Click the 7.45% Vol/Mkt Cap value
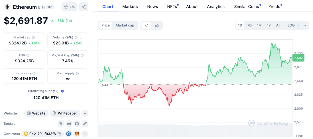Screen dimensions: 313x139 coord(68,61)
